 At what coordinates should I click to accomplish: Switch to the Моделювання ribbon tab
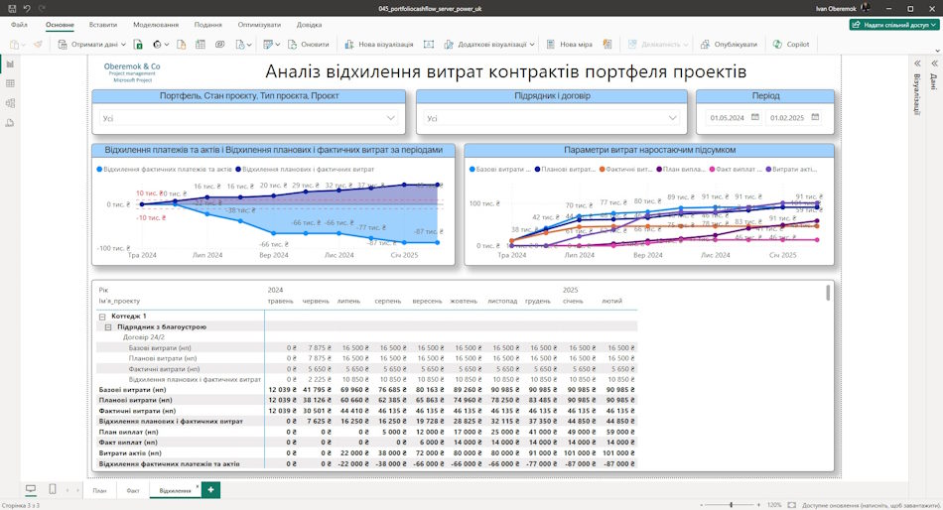(156, 25)
